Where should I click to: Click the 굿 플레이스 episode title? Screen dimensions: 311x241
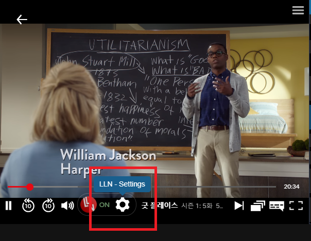[x=160, y=206]
